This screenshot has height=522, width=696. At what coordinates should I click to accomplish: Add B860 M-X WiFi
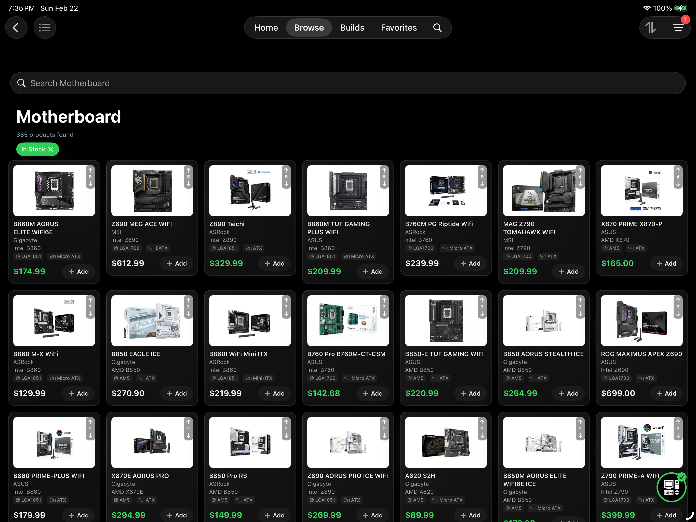pos(79,393)
